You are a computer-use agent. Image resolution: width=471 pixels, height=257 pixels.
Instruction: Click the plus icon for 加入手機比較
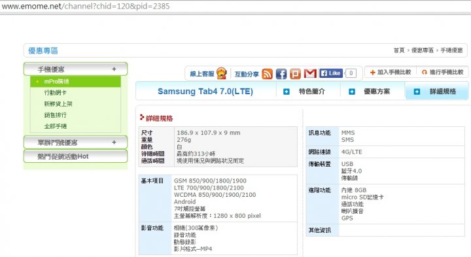click(372, 73)
